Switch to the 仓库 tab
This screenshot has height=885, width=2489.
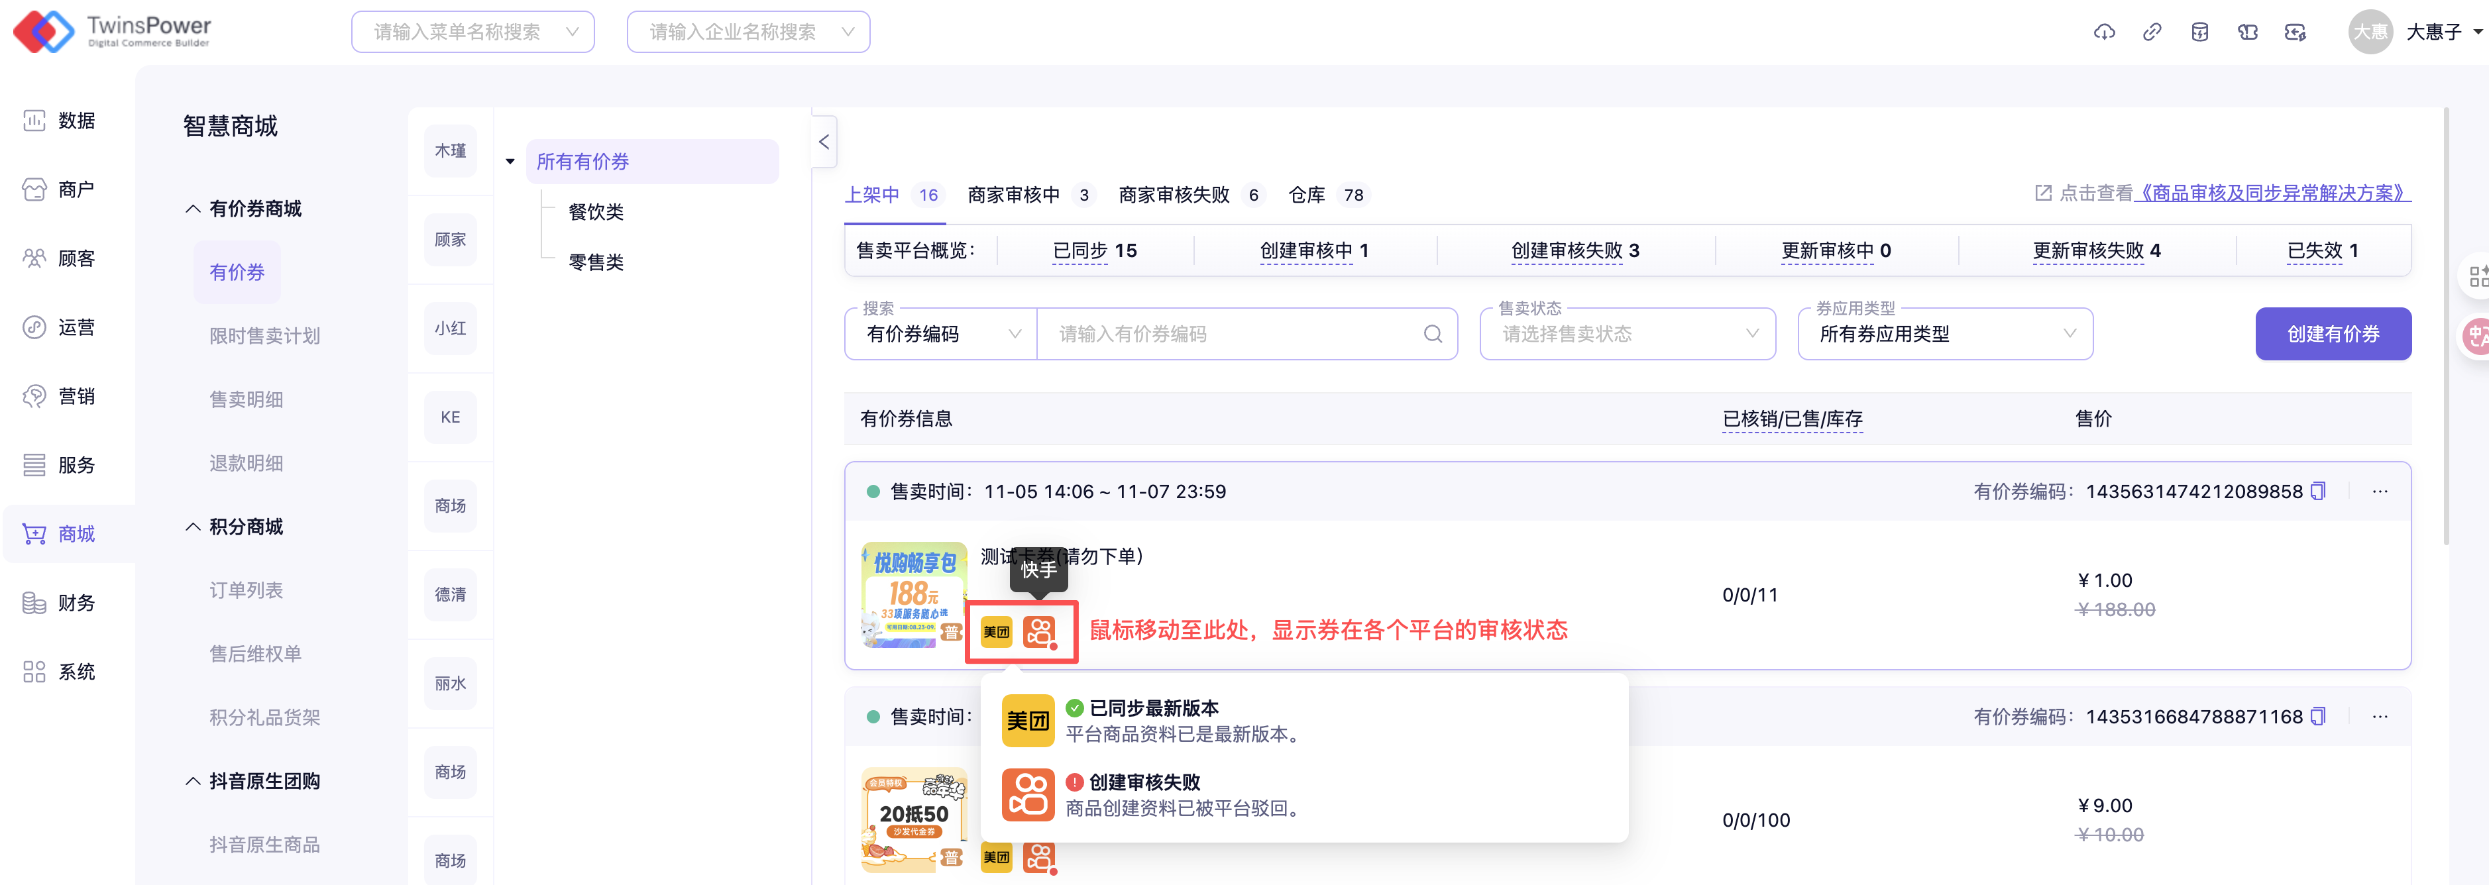(x=1307, y=195)
